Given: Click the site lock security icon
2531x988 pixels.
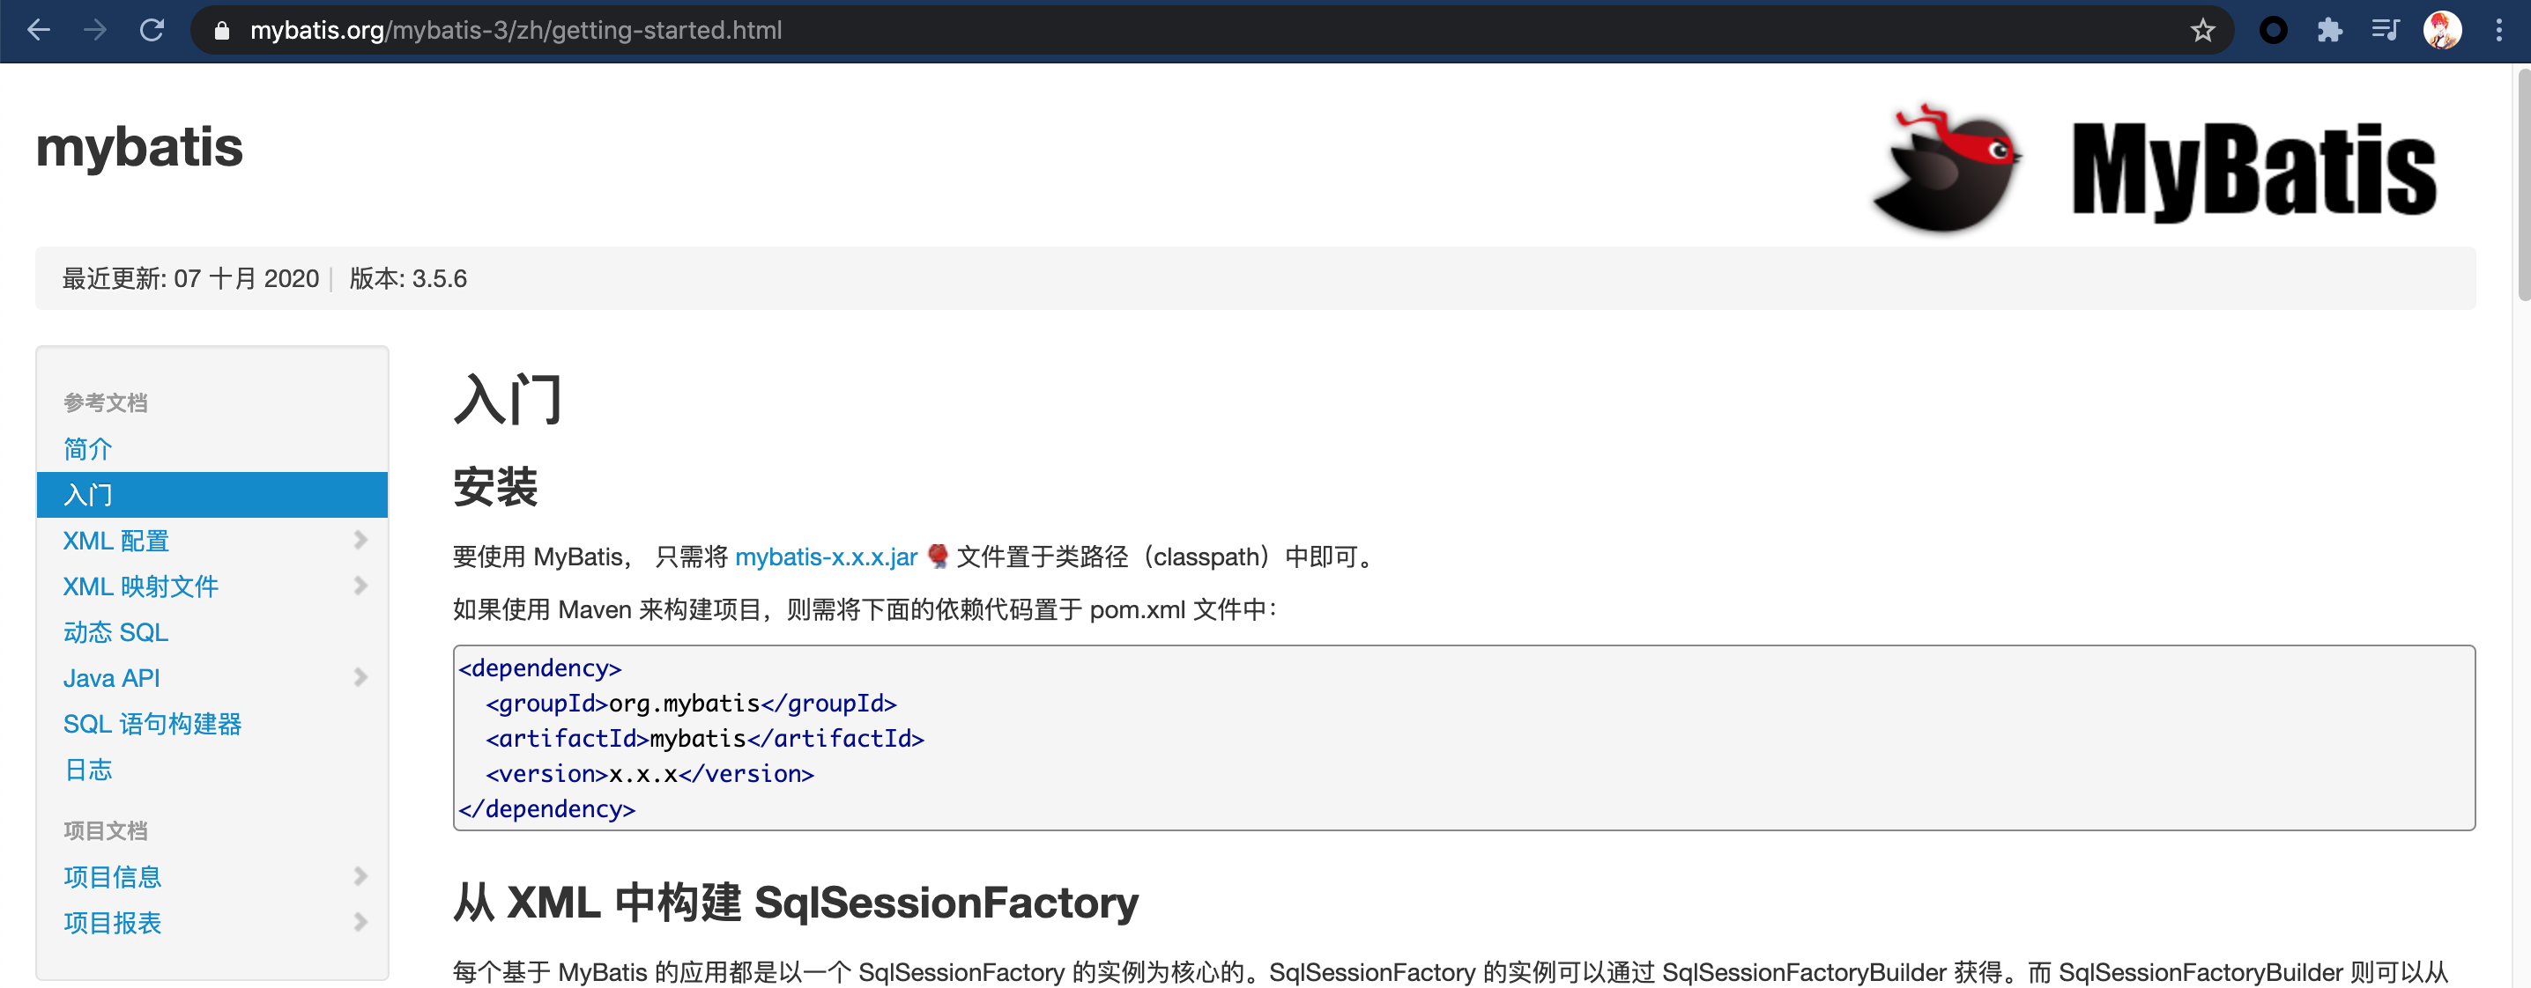Looking at the screenshot, I should point(222,31).
